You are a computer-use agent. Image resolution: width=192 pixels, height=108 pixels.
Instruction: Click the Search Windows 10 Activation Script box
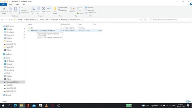(x=169, y=19)
